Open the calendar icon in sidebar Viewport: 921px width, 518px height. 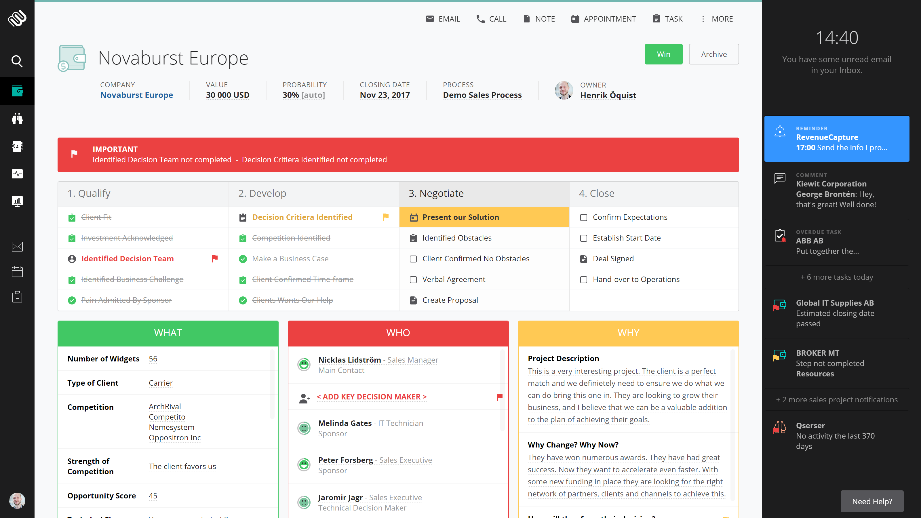[17, 272]
